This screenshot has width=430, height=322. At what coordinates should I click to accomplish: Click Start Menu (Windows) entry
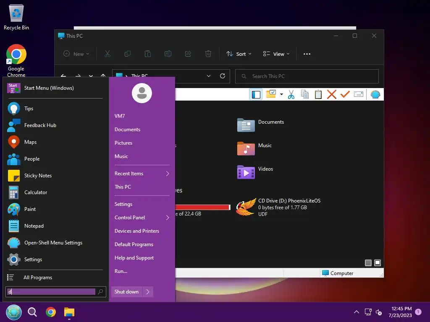click(x=55, y=88)
